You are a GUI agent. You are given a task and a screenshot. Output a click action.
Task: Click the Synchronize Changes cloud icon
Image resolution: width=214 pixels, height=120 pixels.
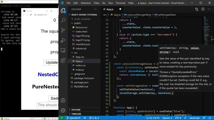pyautogui.click(x=85, y=118)
